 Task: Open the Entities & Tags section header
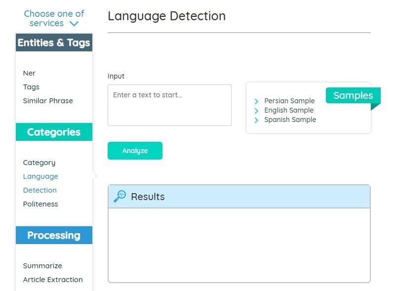tap(54, 43)
